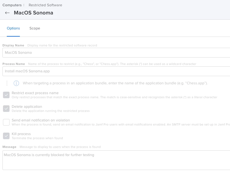Click the 'Terminate the process when found' description

point(37,138)
